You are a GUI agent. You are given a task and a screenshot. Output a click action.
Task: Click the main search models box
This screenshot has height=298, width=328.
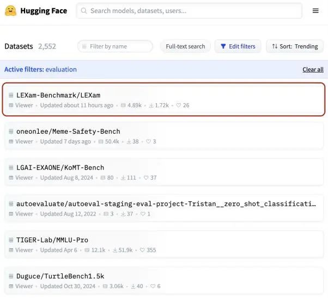(189, 11)
